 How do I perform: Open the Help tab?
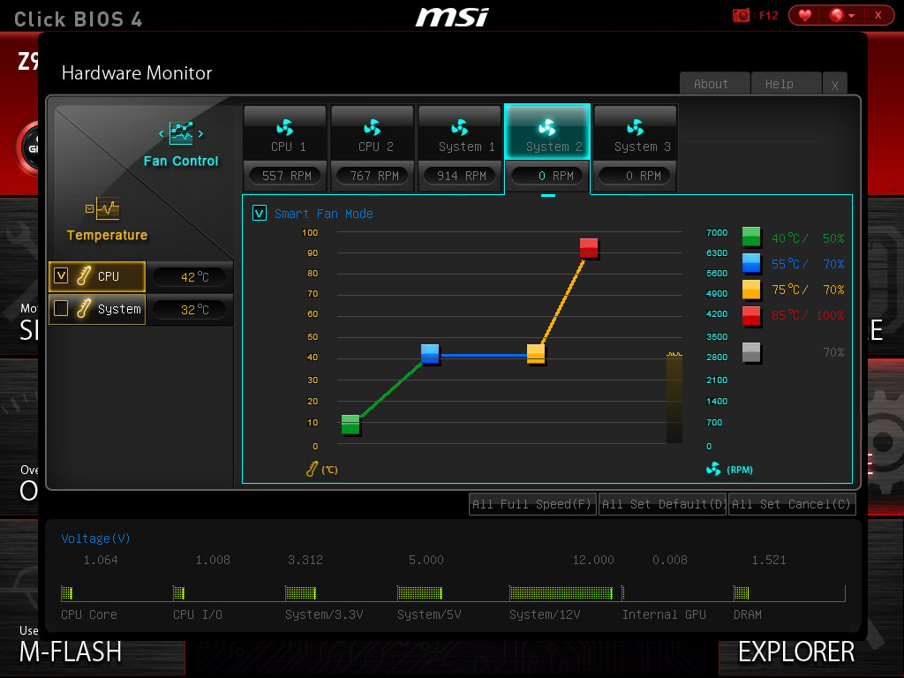[786, 84]
